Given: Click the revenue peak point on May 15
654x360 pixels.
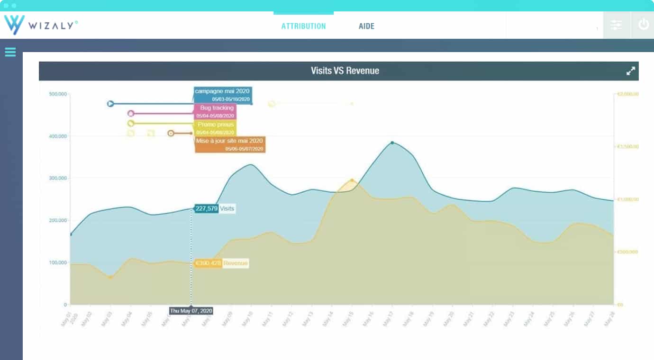Looking at the screenshot, I should pyautogui.click(x=352, y=180).
